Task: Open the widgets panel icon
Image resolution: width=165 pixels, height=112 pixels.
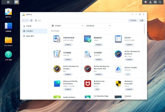Action: [x=155, y=2]
